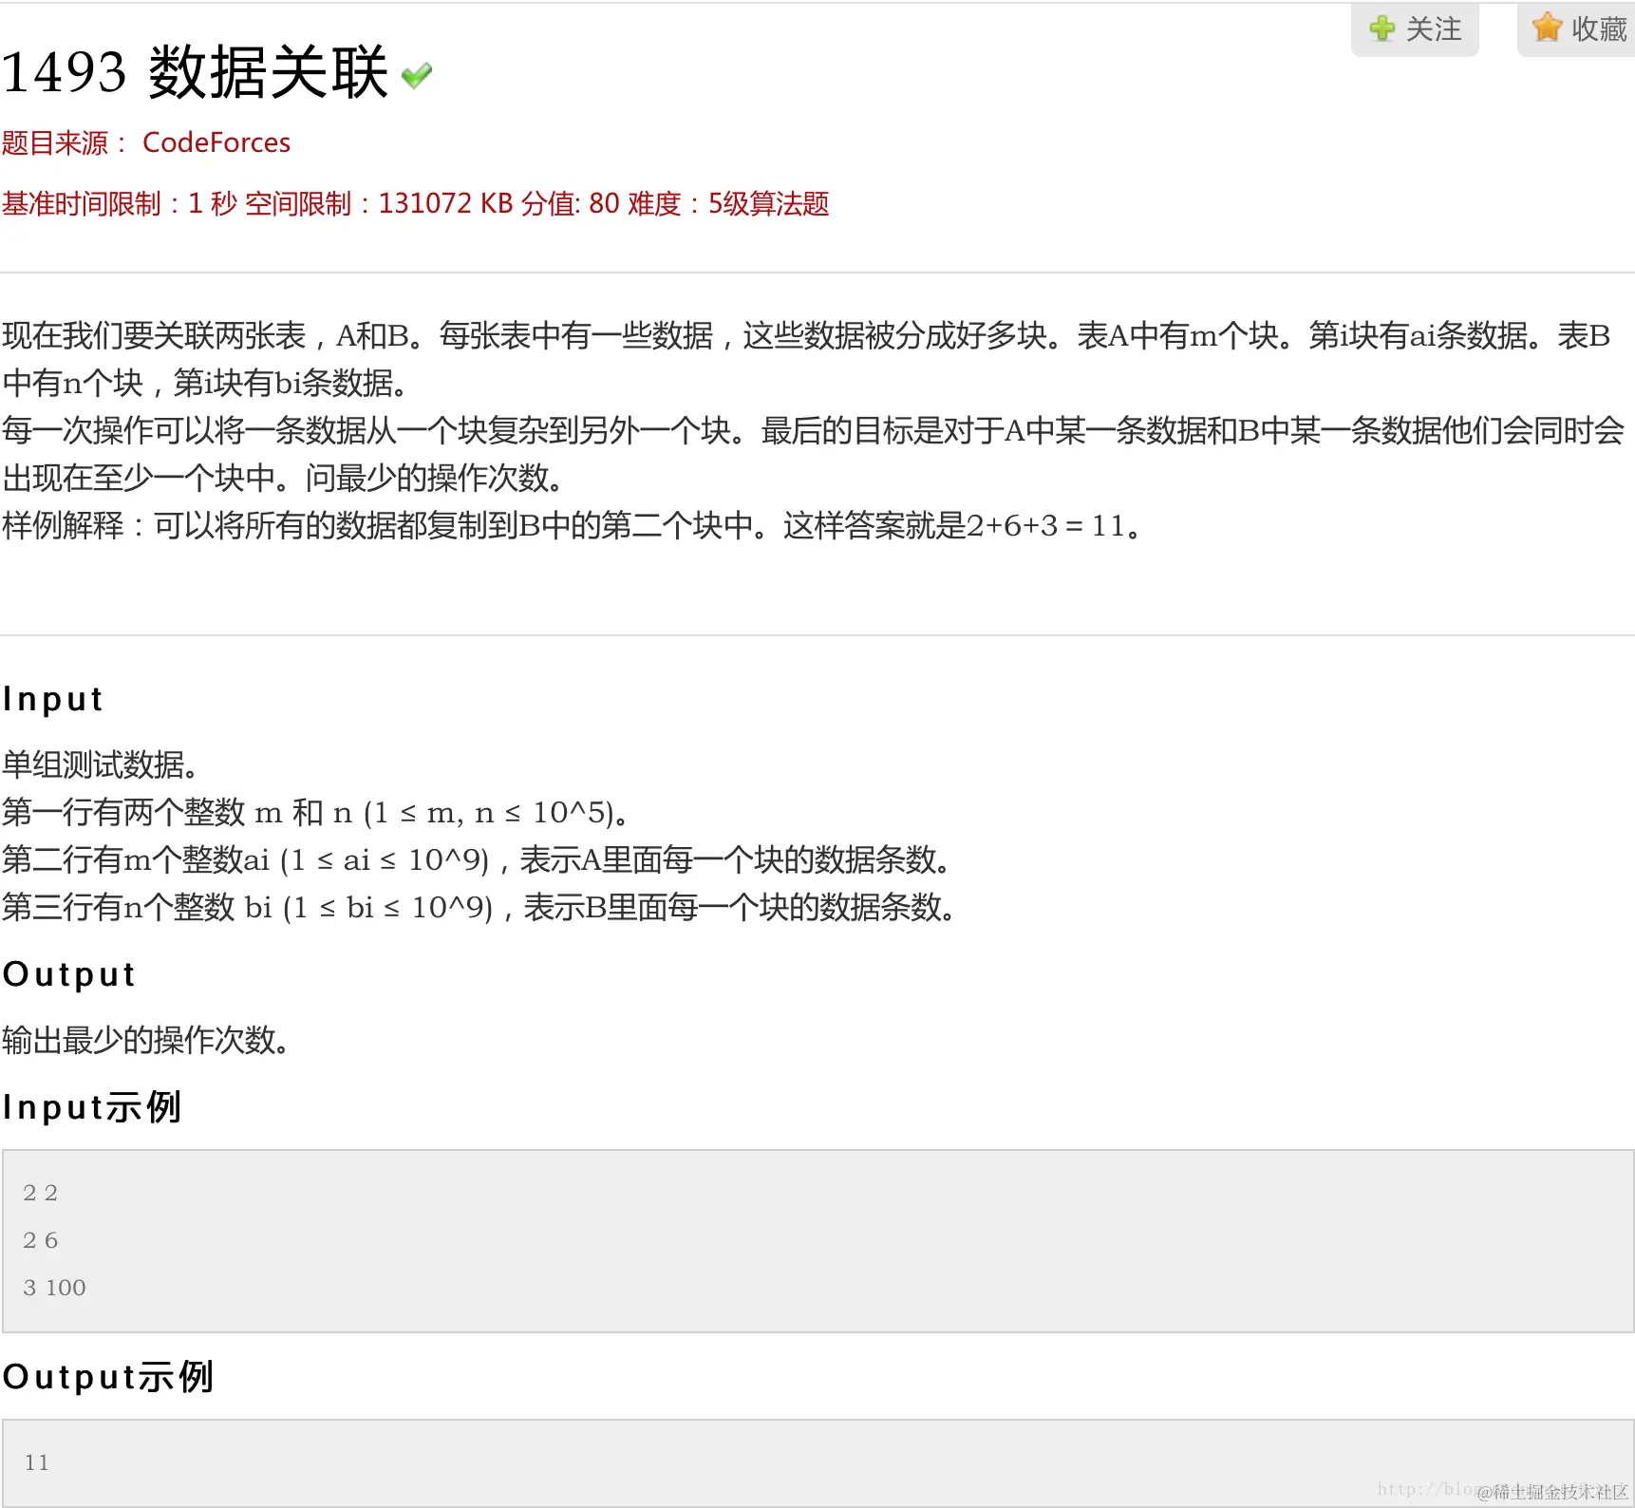Click the green checkmark next to the title
The image size is (1635, 1508).
[x=417, y=75]
